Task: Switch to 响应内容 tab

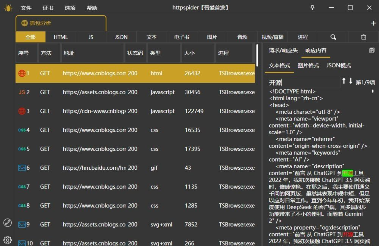Action: [316, 50]
